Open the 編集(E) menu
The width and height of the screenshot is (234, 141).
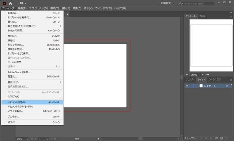pyautogui.click(x=22, y=8)
